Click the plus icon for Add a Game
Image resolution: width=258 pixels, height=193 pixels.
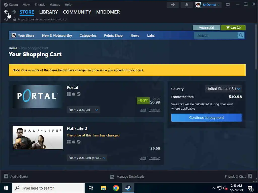click(x=6, y=176)
